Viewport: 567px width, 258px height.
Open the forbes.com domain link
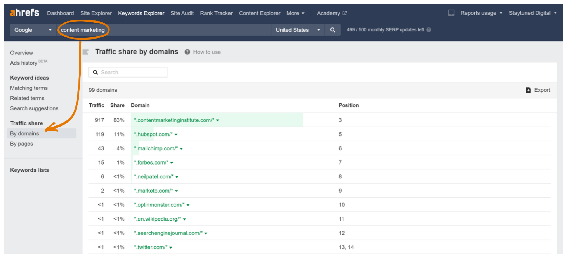[x=151, y=163]
